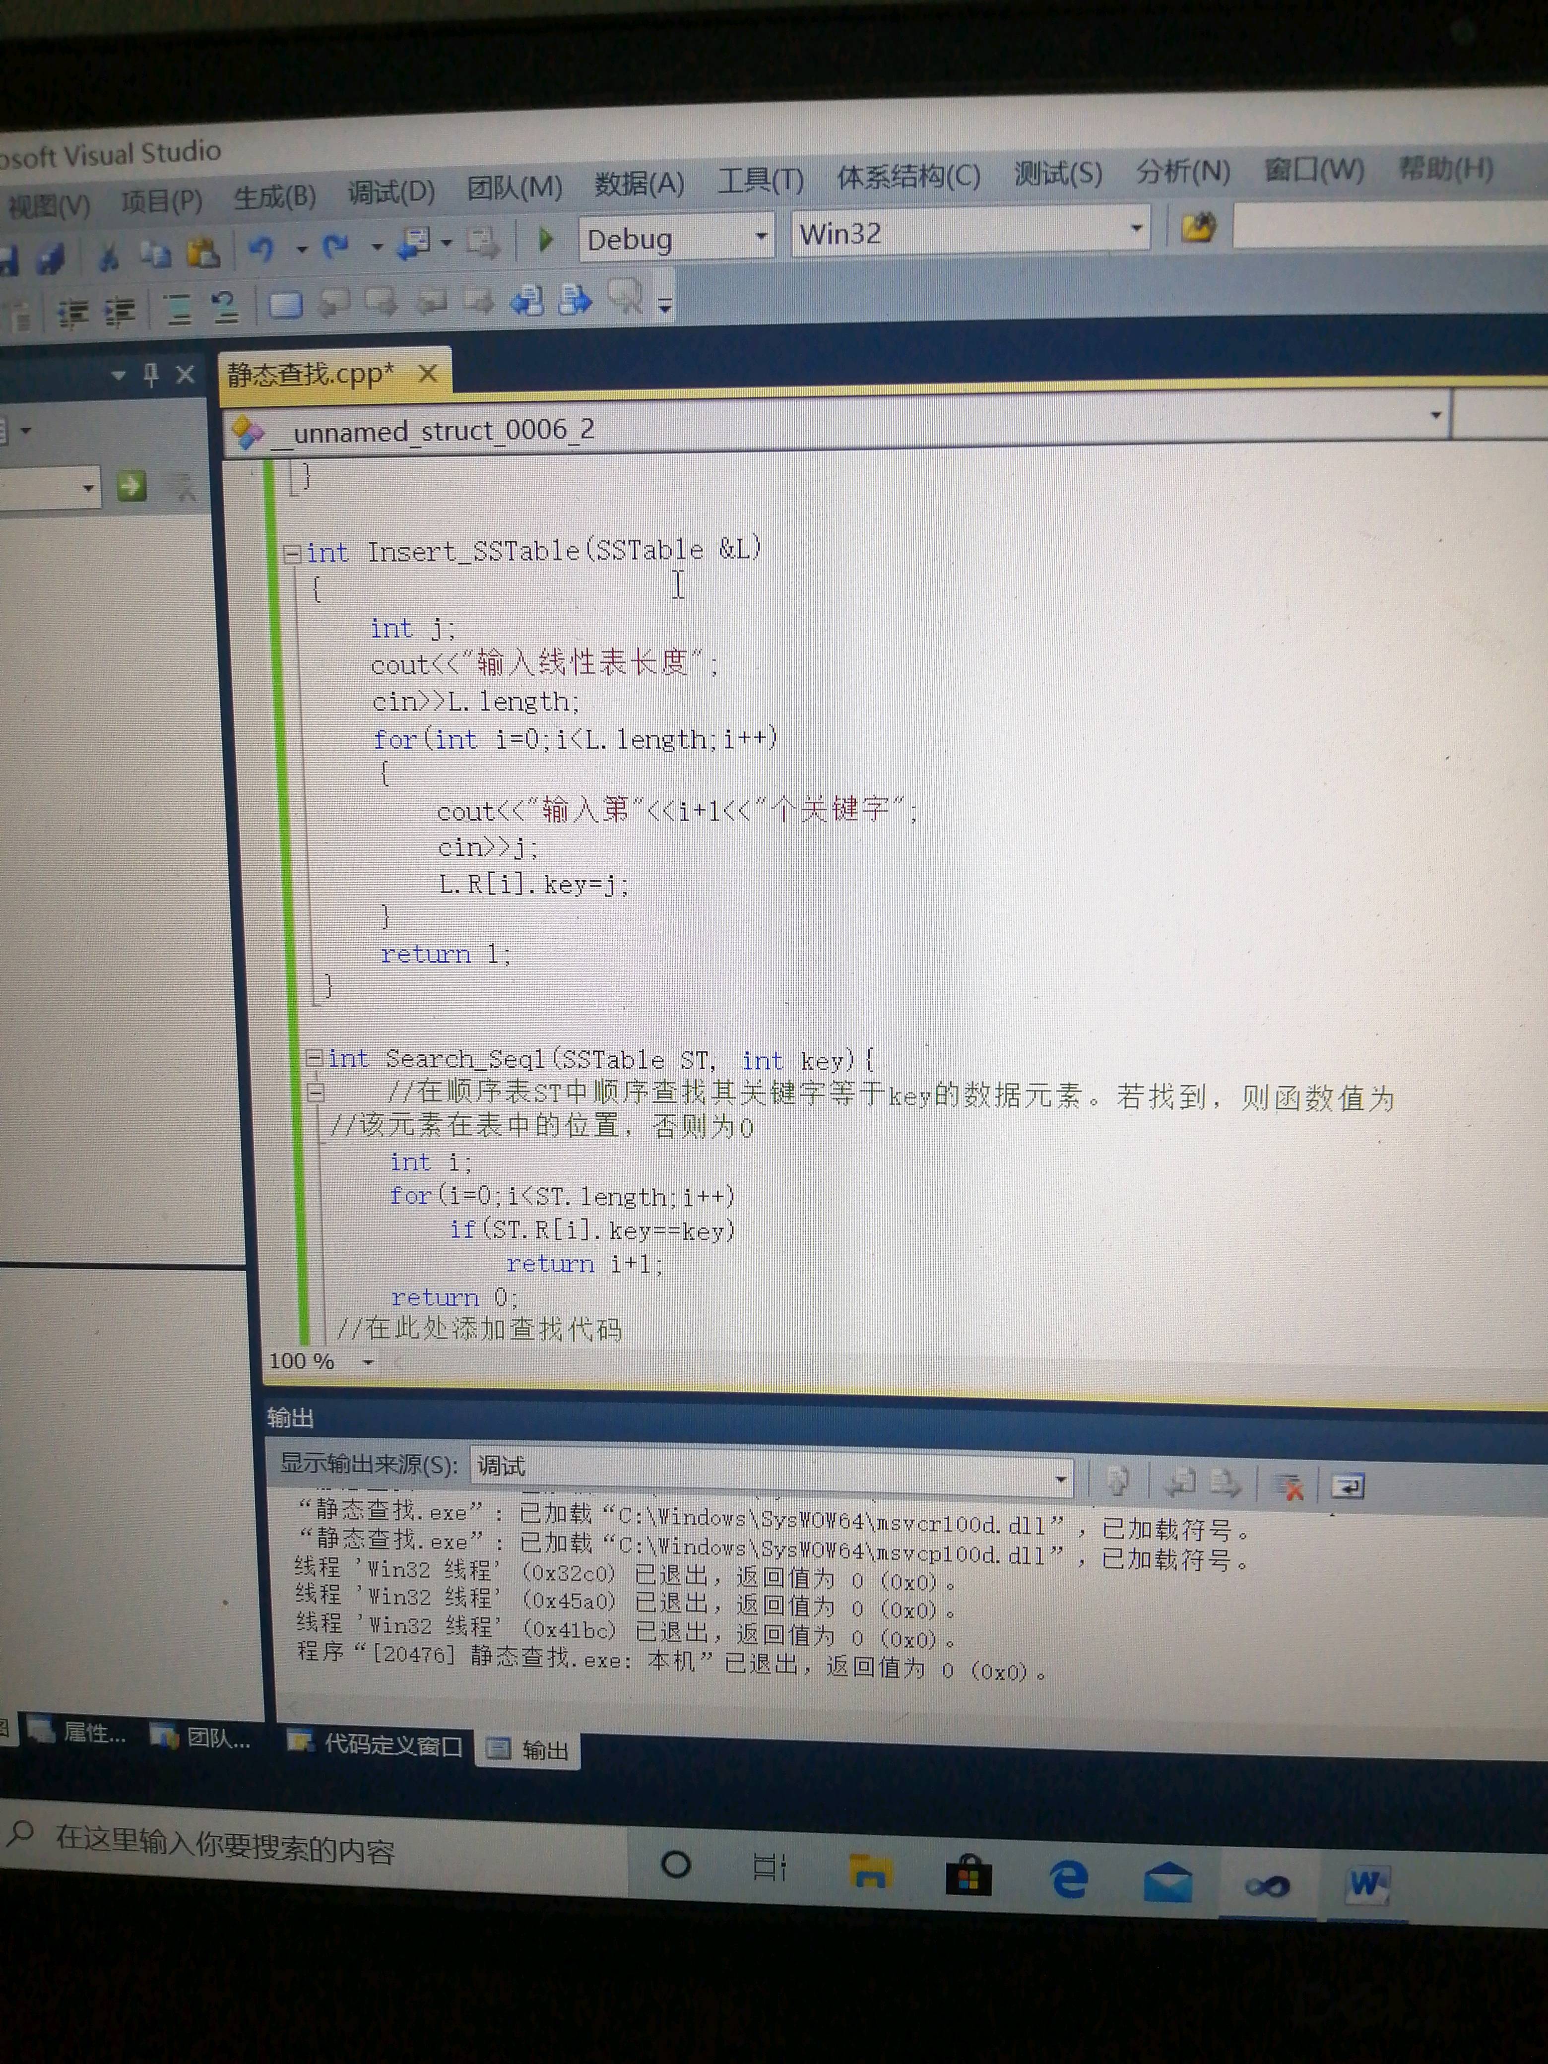
Task: Open the 工具(T) menu
Action: click(x=761, y=180)
